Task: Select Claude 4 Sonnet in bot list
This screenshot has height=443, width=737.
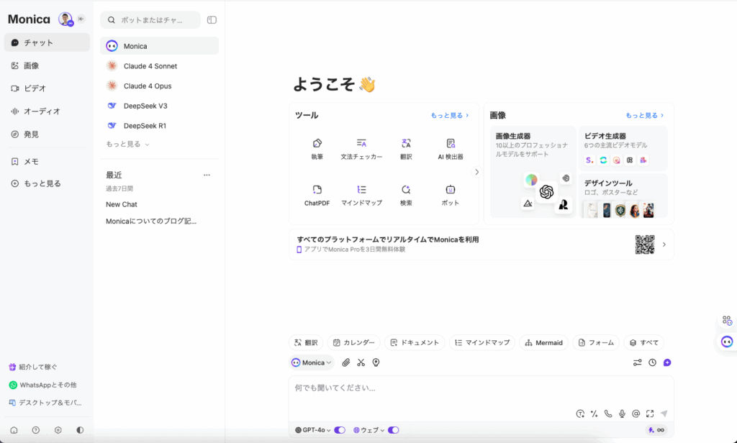Action: (x=159, y=65)
